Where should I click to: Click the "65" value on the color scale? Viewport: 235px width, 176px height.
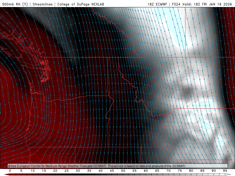click(157, 171)
